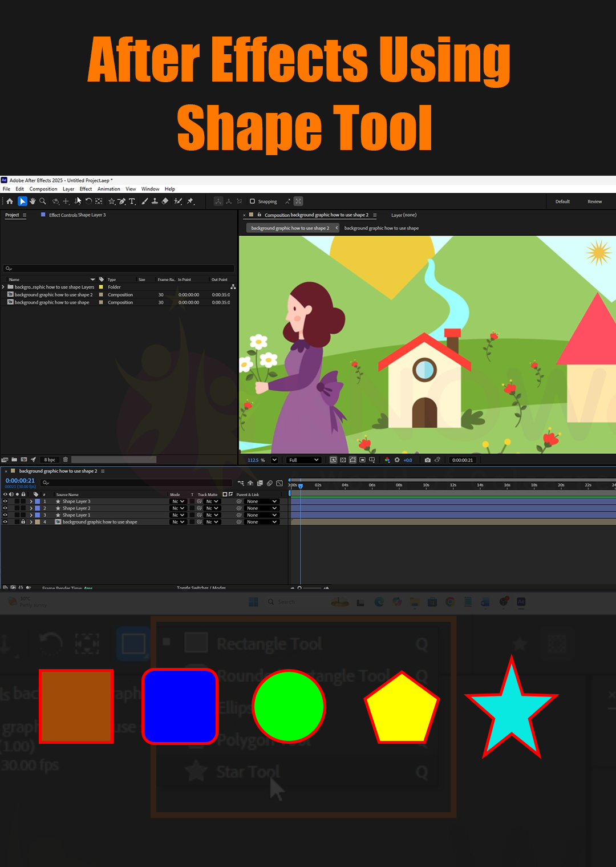Unlock the background graphic layer lock
The height and width of the screenshot is (867, 616).
(23, 522)
